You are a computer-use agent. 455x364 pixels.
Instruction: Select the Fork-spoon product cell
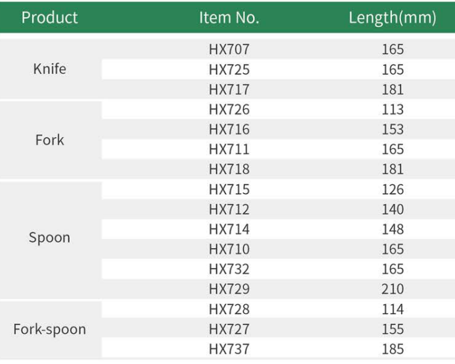coord(49,329)
